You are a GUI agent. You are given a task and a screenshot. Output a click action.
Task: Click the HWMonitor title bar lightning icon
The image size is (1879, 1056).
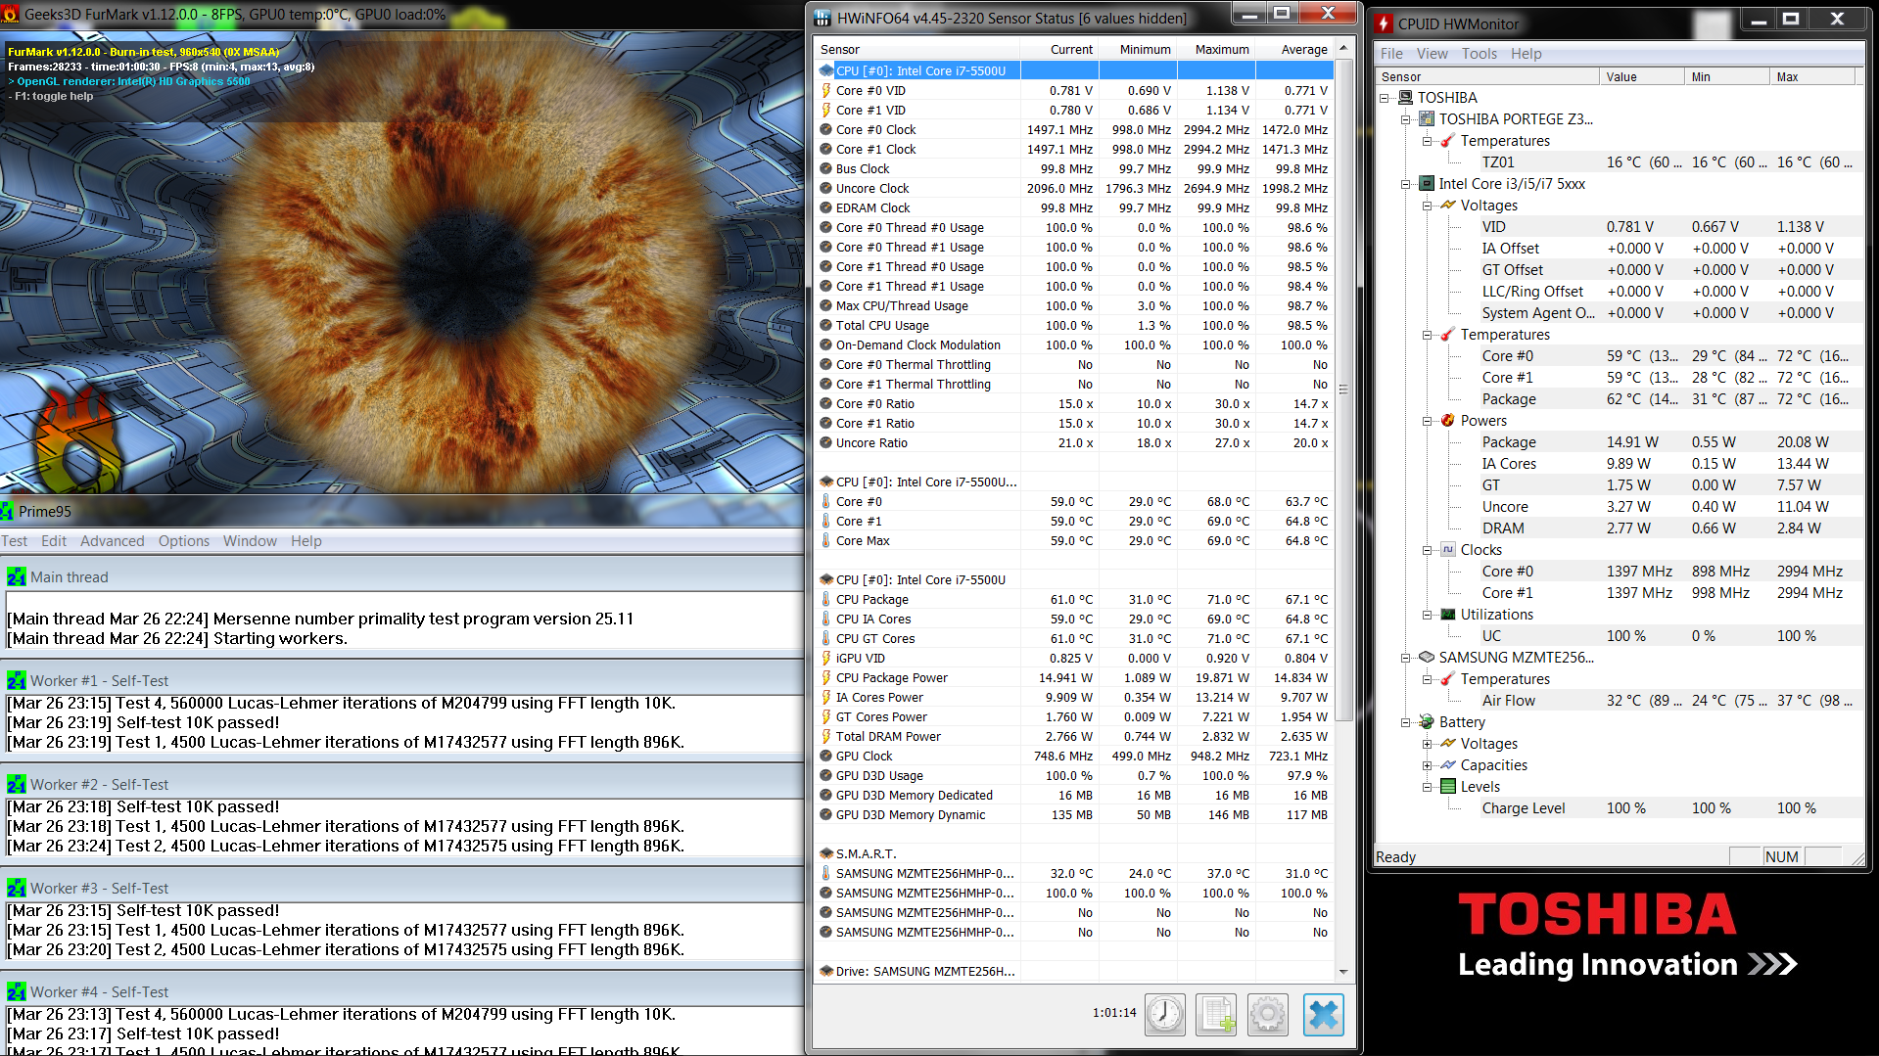[1384, 23]
